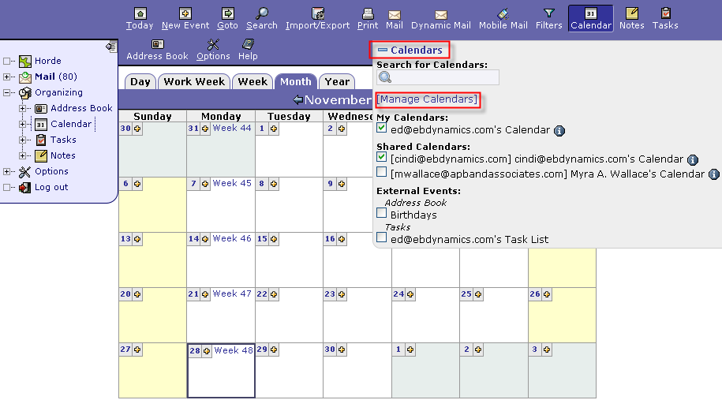
Task: Click the New Event toolbar icon
Action: 185,13
